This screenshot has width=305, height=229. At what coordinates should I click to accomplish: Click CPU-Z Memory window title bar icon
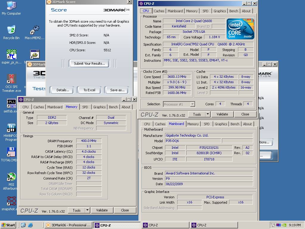(x=21, y=100)
